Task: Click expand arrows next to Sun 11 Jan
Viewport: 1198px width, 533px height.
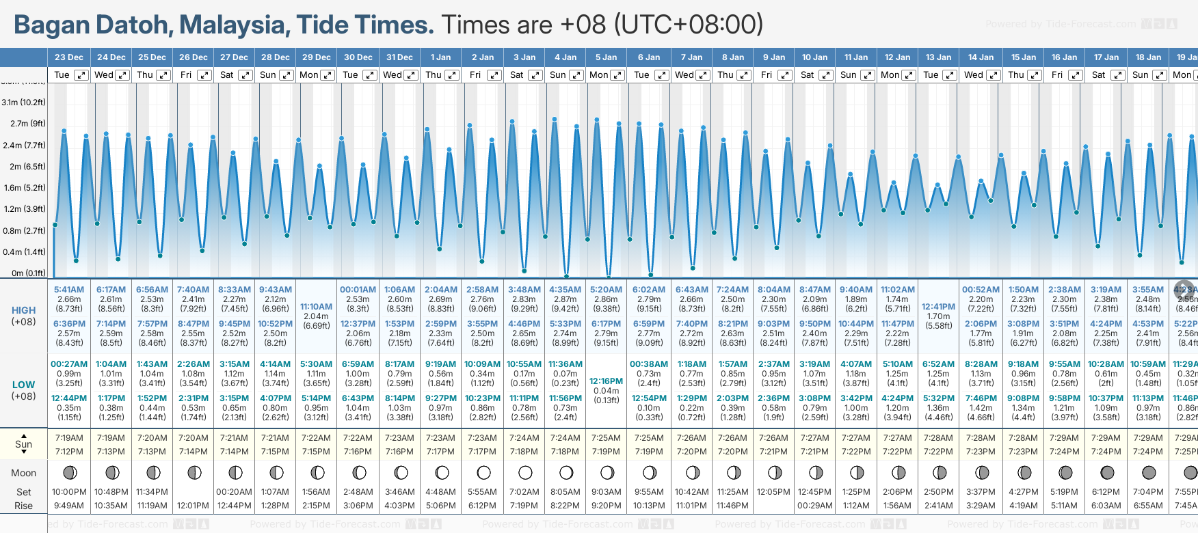Action: [867, 75]
